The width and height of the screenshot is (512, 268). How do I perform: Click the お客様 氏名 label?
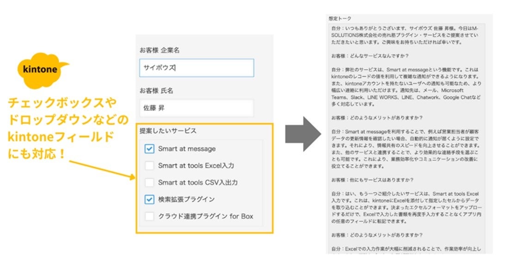click(x=156, y=91)
